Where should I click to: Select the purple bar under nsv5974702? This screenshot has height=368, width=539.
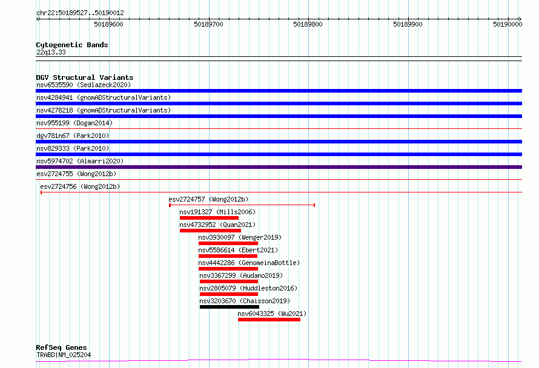[279, 167]
